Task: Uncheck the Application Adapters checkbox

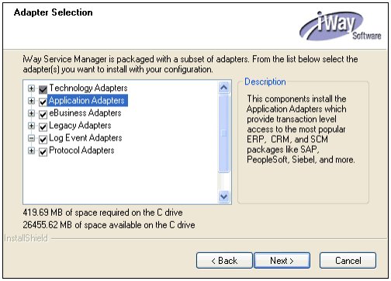Action: 43,102
